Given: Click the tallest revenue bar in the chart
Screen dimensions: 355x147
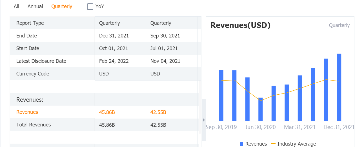Looking at the screenshot, I should point(339,87).
